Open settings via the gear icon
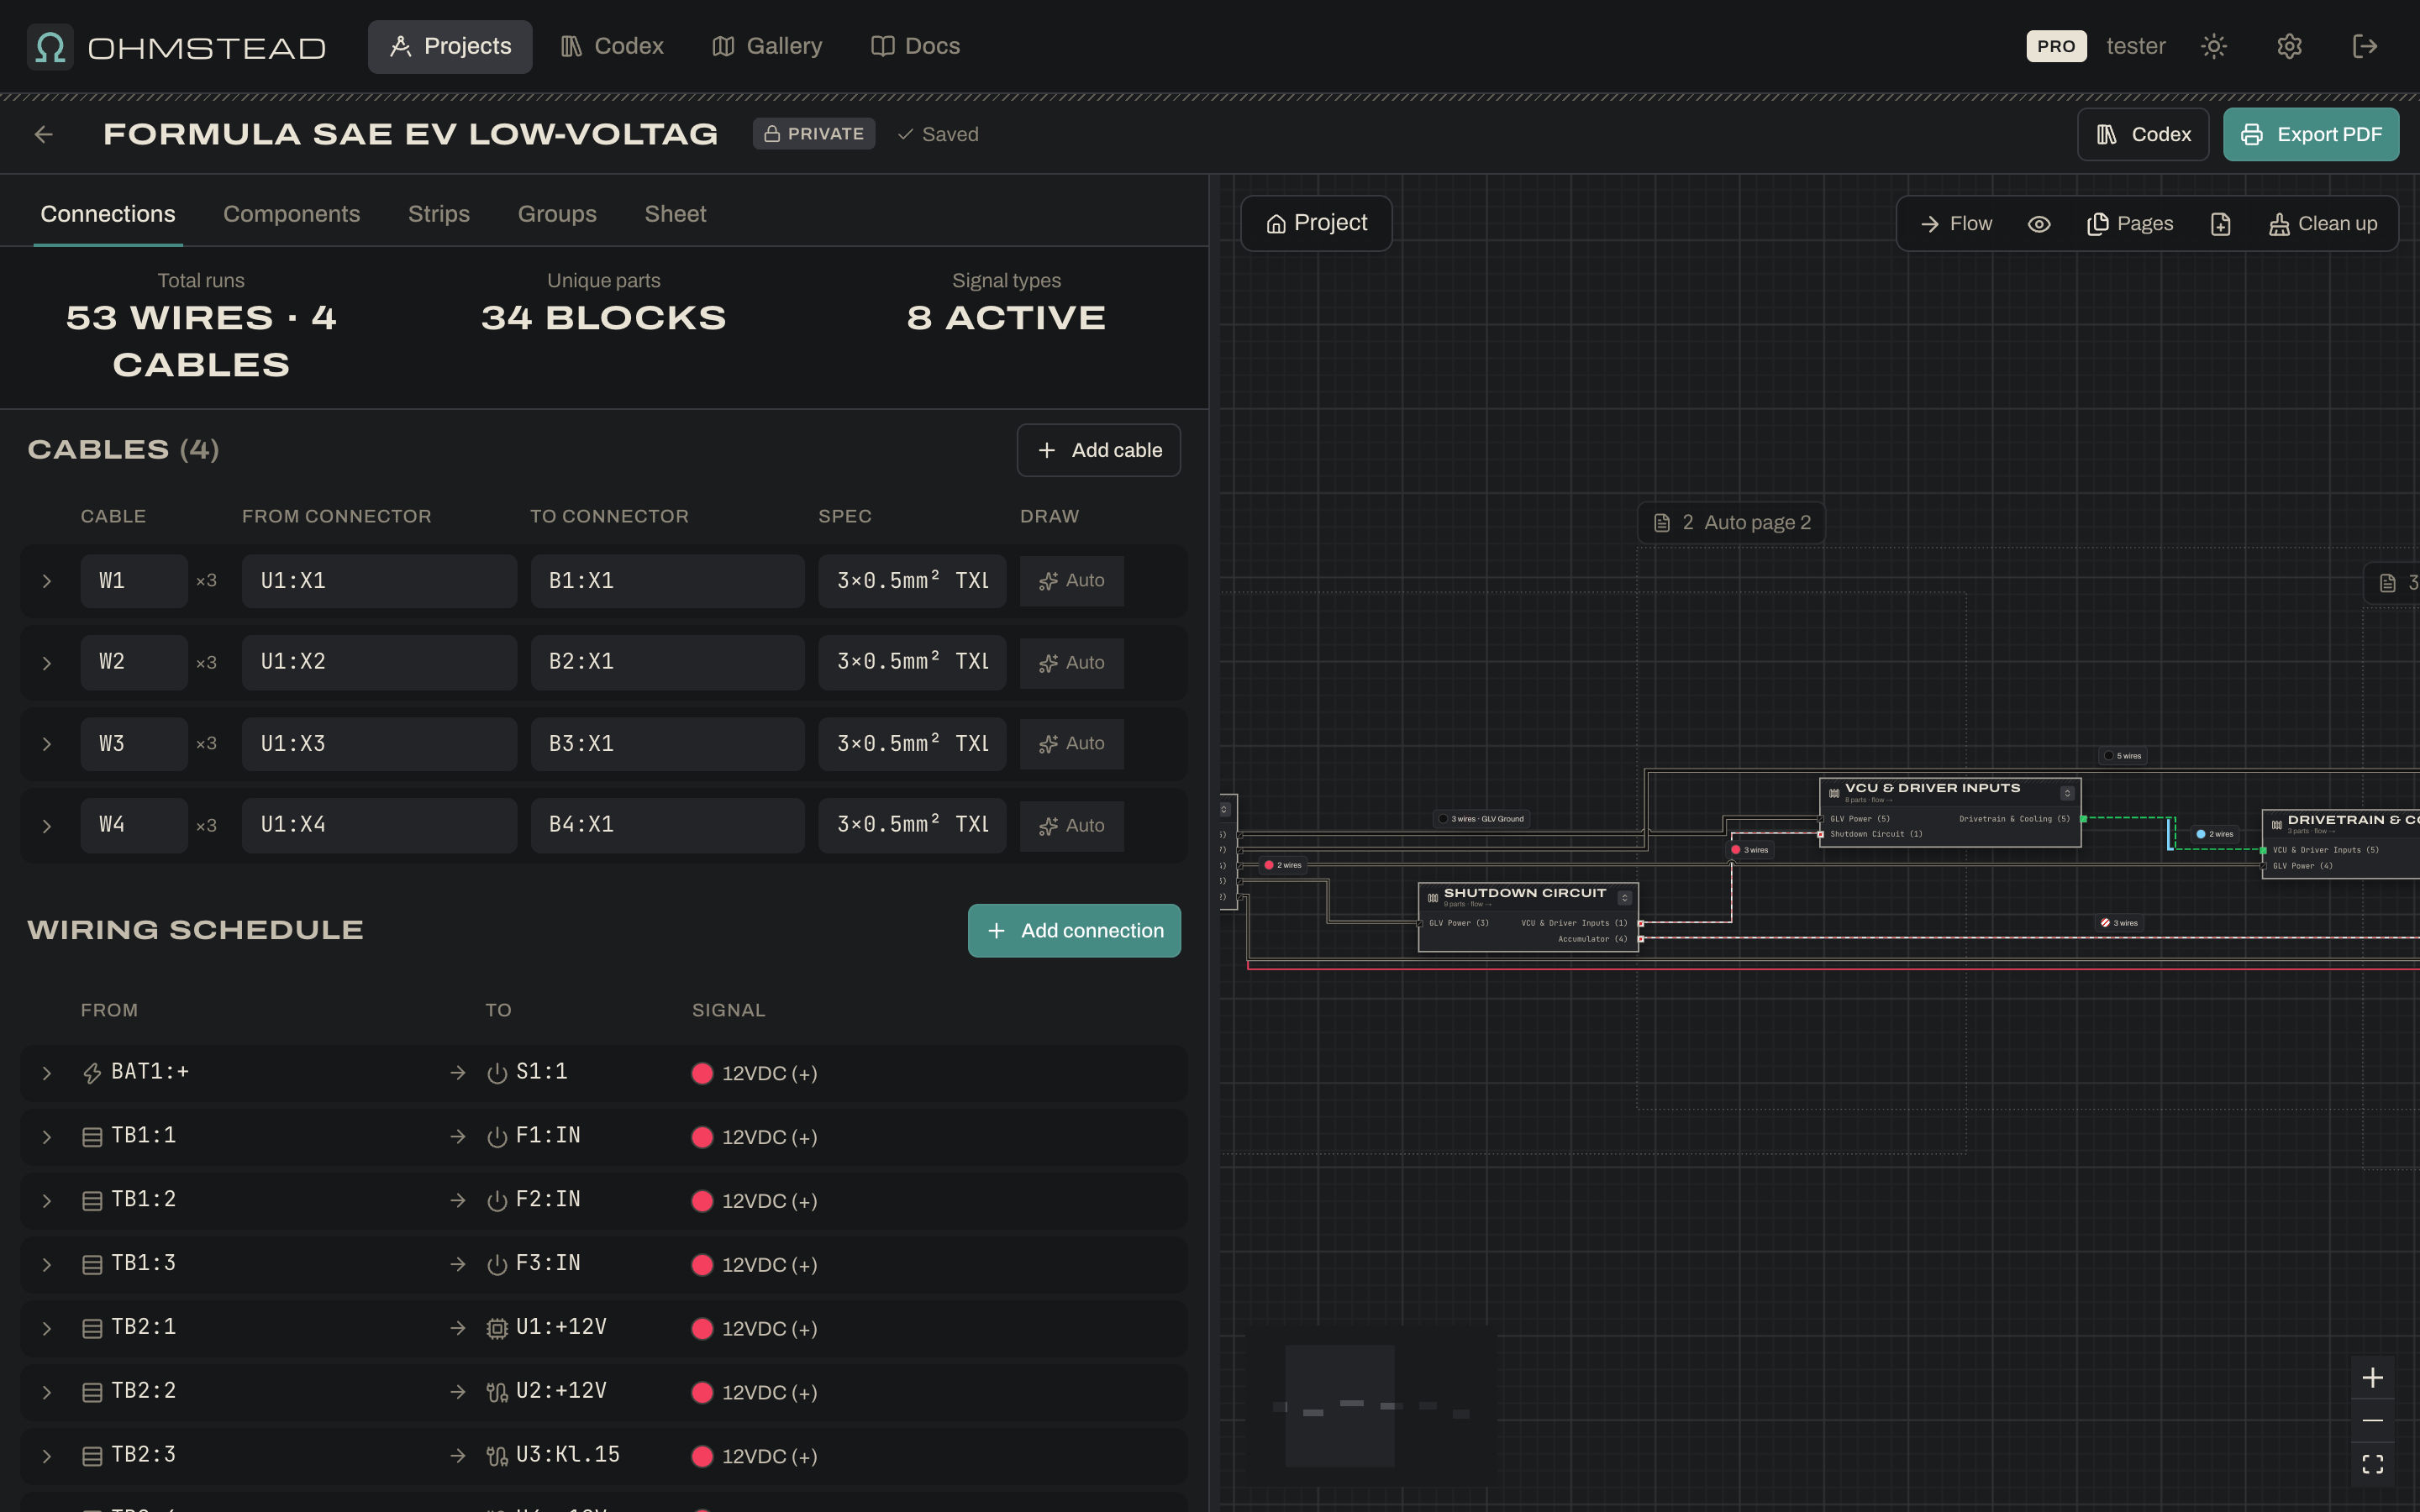The width and height of the screenshot is (2420, 1512). [2290, 46]
